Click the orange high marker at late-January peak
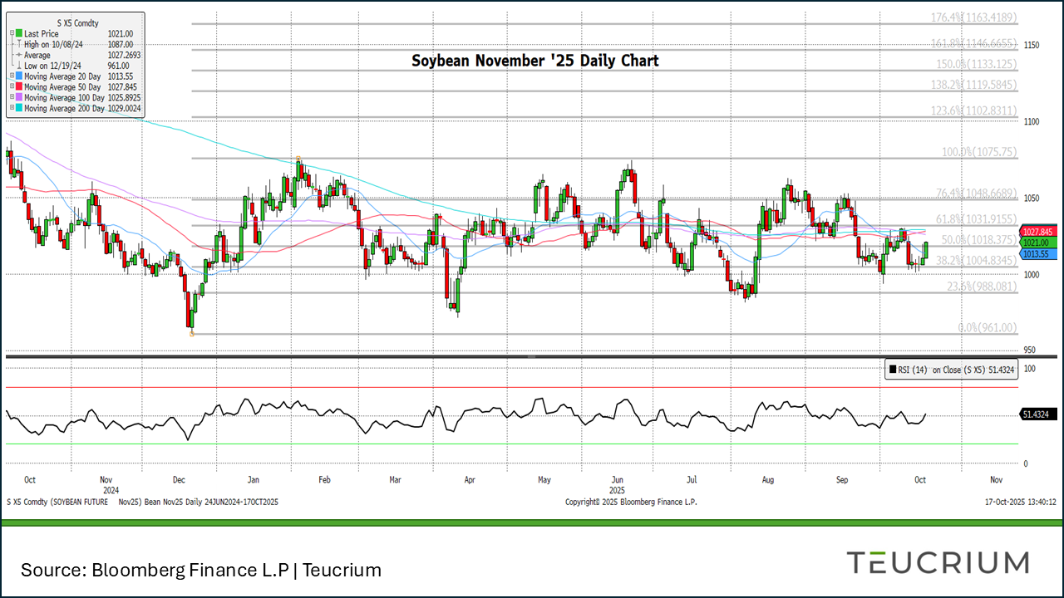 [298, 159]
